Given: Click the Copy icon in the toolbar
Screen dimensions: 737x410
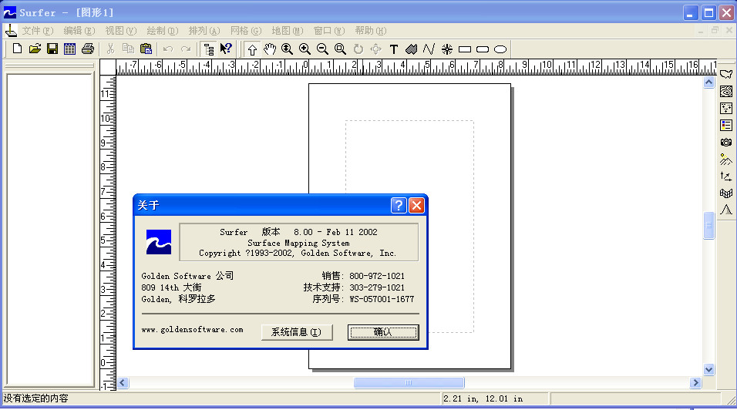Looking at the screenshot, I should [x=128, y=49].
